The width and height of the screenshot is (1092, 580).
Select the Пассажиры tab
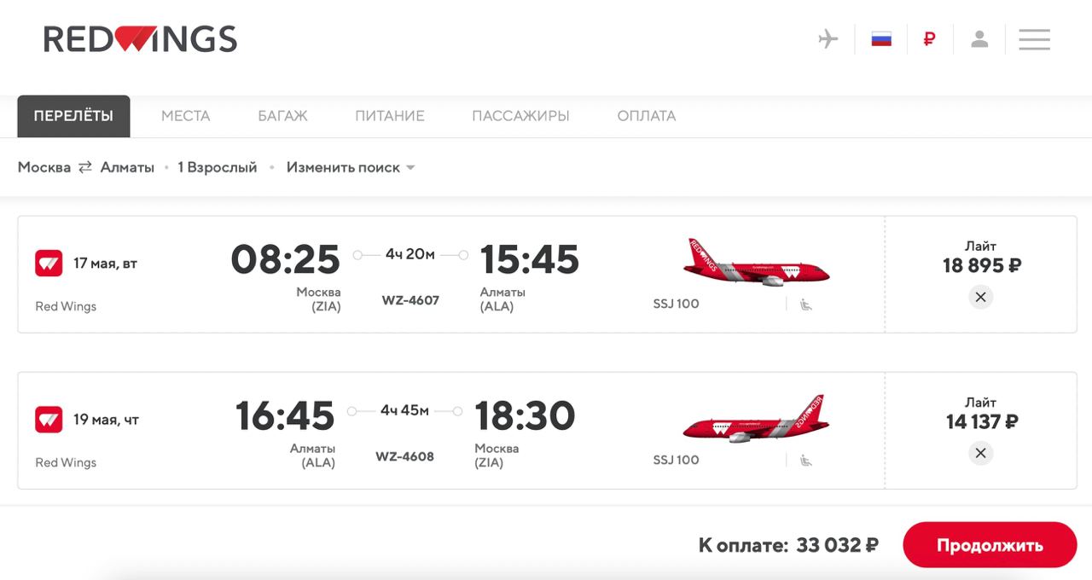(x=520, y=116)
